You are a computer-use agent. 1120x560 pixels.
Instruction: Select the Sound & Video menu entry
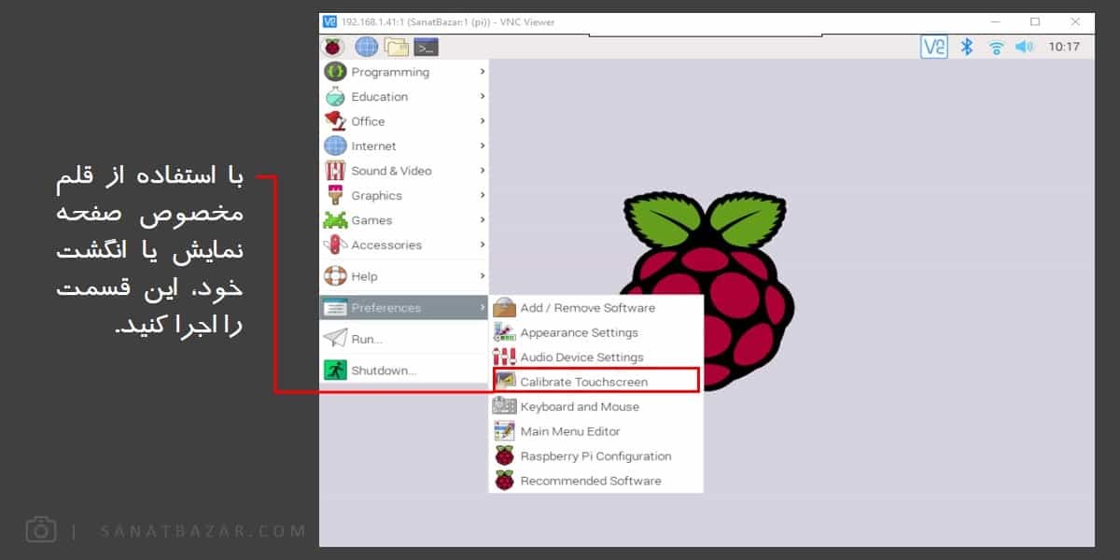point(404,171)
